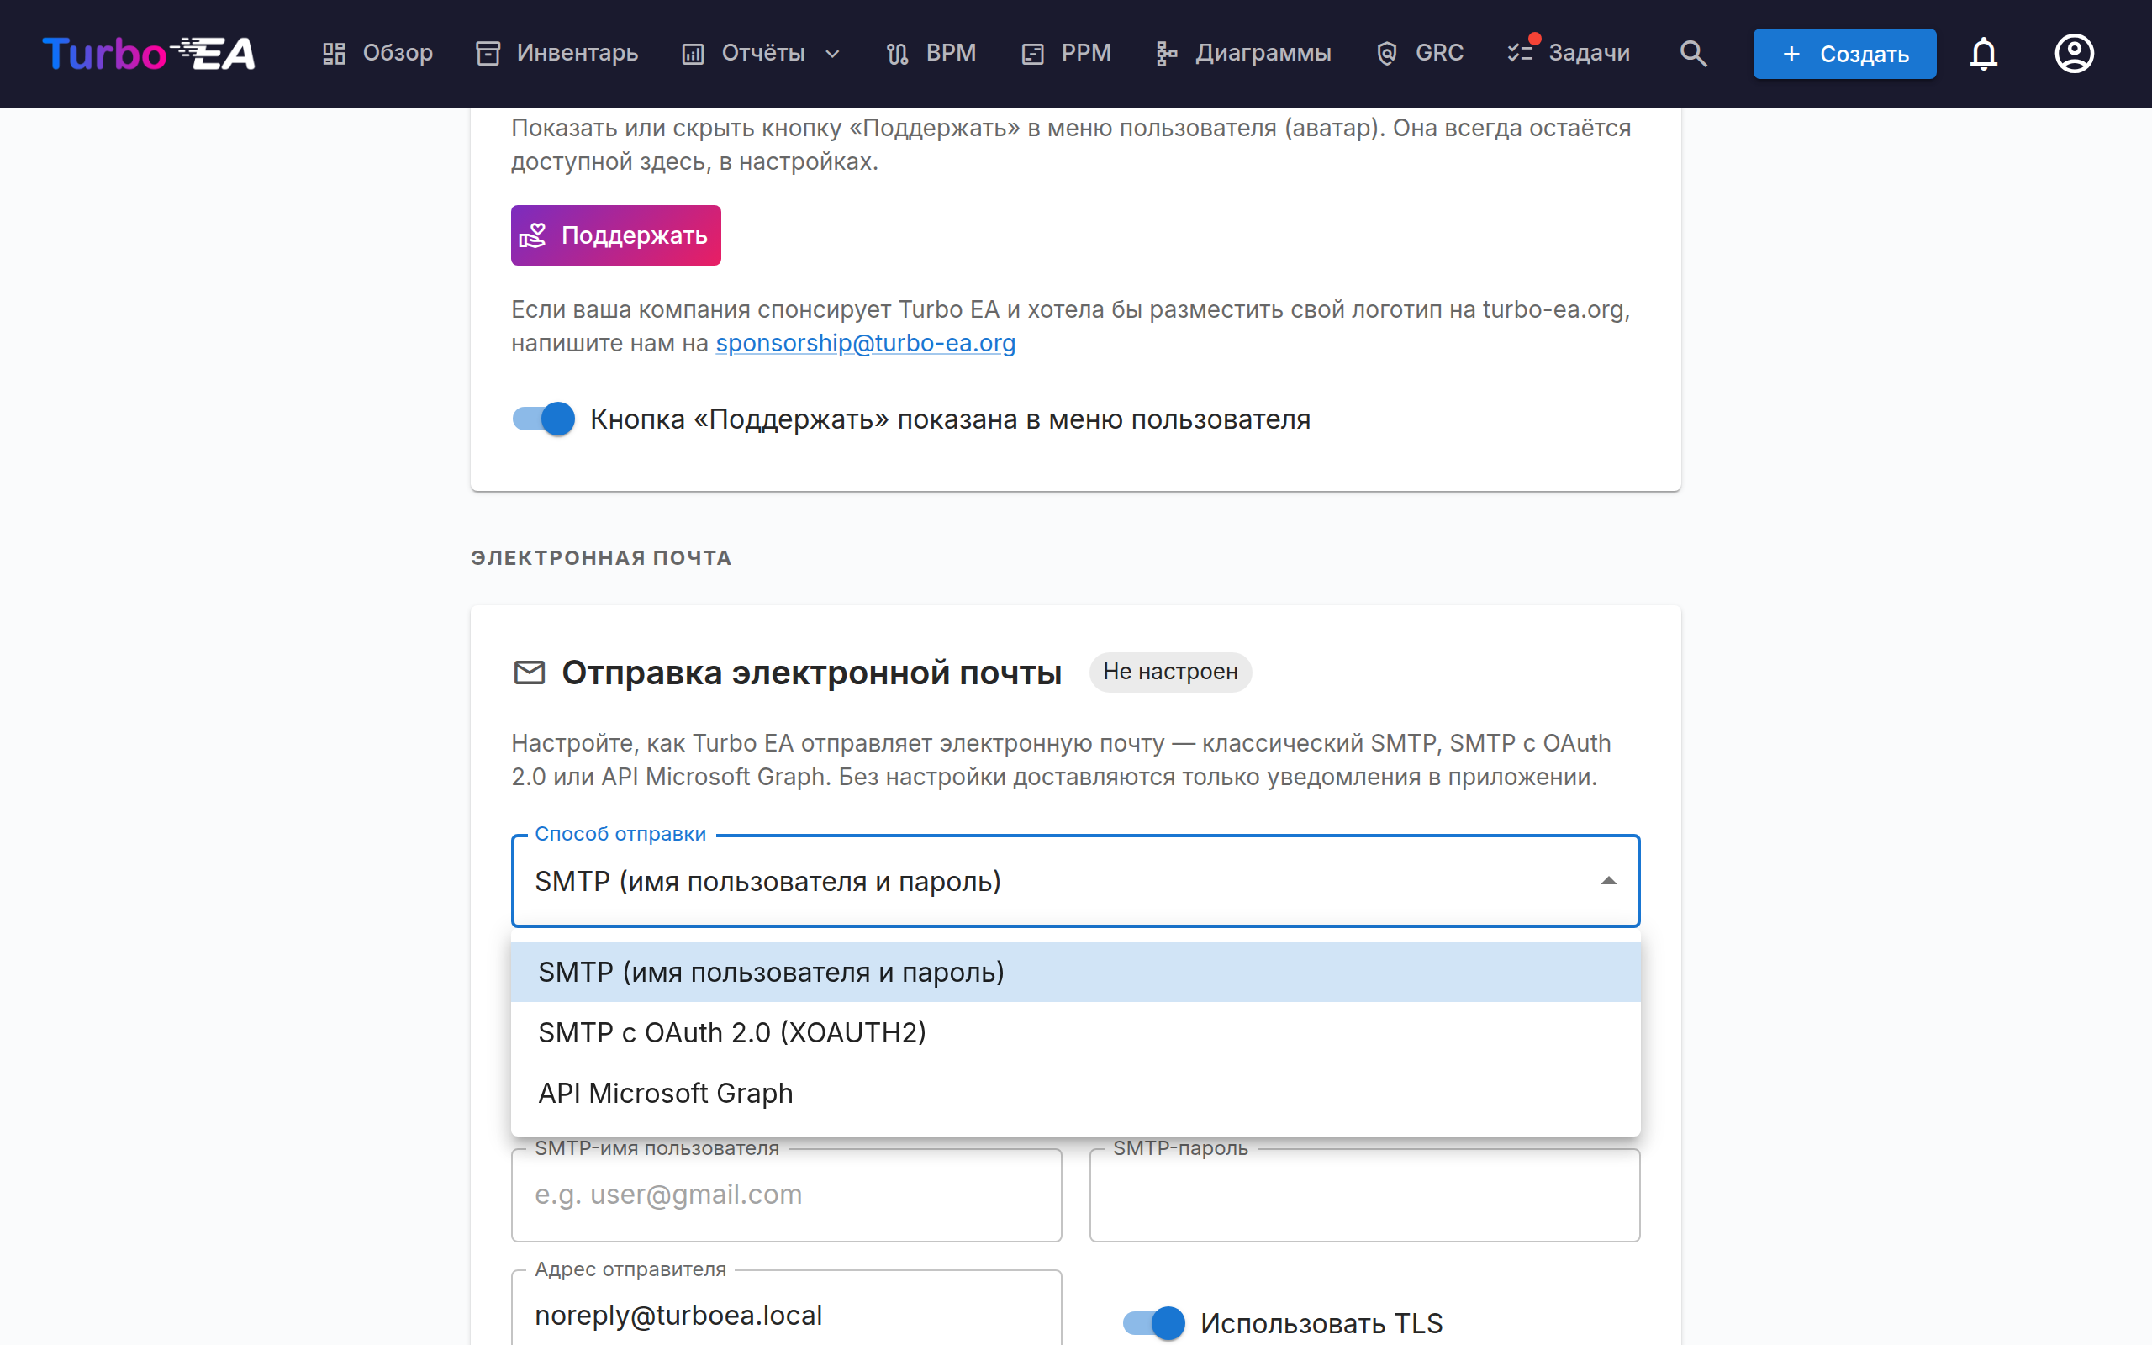Click the BPM route icon
Screen dimensions: 2152x1345
(x=898, y=55)
